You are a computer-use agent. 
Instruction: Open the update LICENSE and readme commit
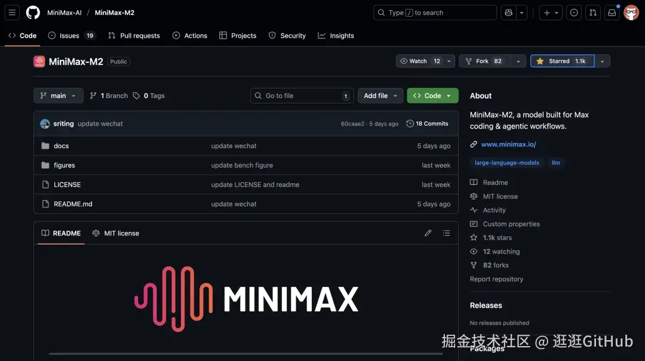click(255, 185)
